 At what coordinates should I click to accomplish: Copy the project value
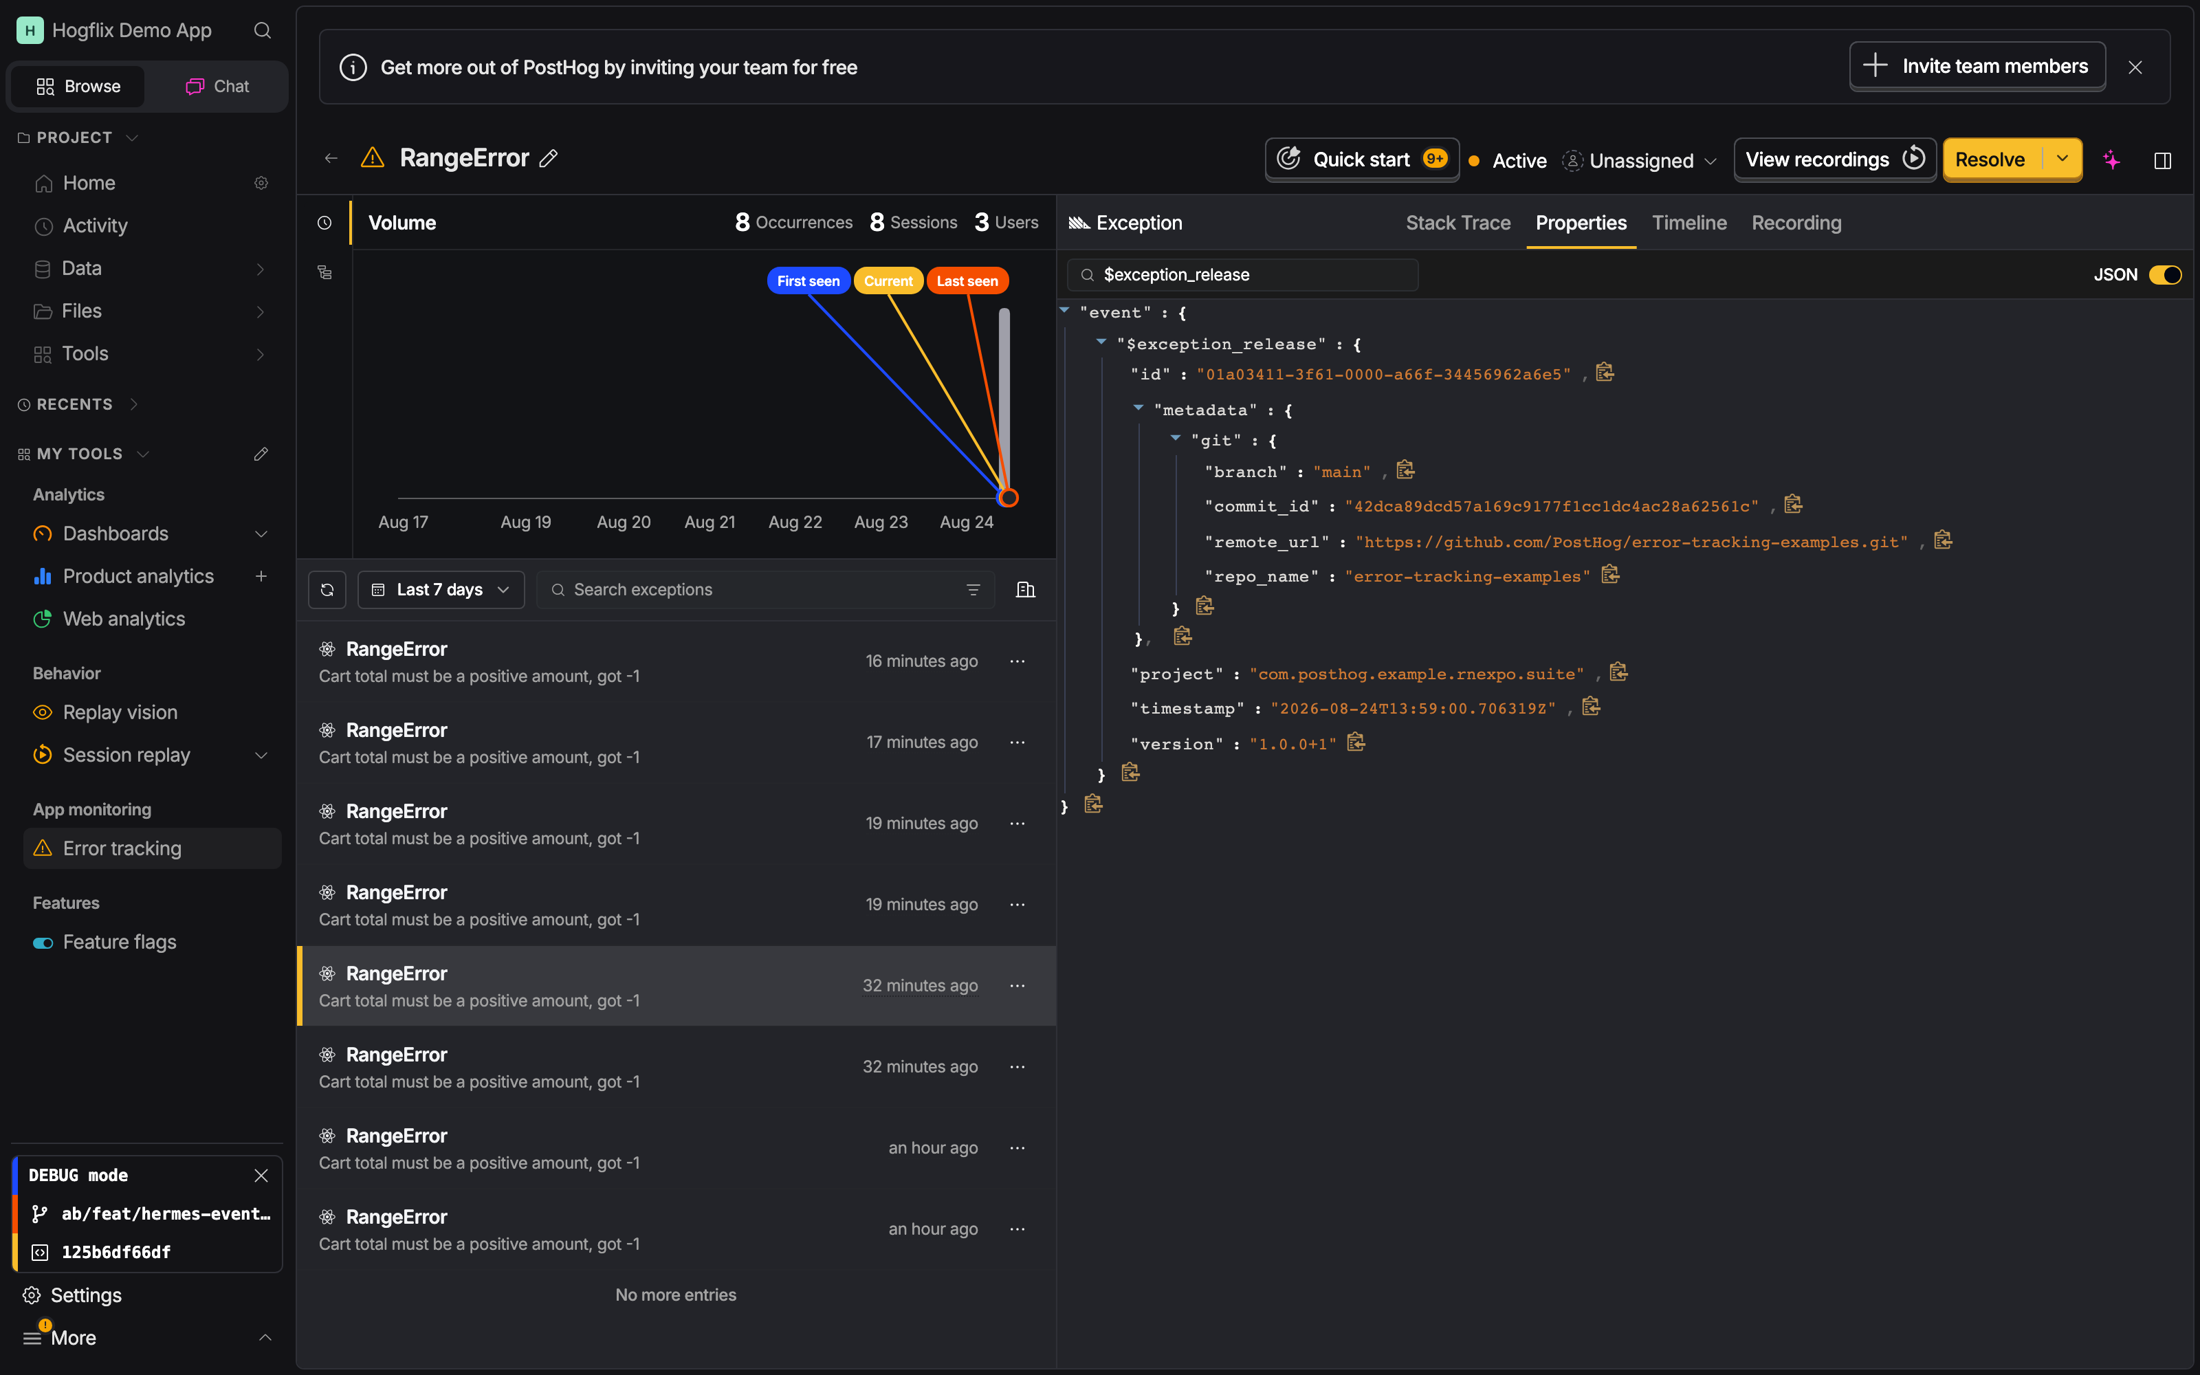1618,672
